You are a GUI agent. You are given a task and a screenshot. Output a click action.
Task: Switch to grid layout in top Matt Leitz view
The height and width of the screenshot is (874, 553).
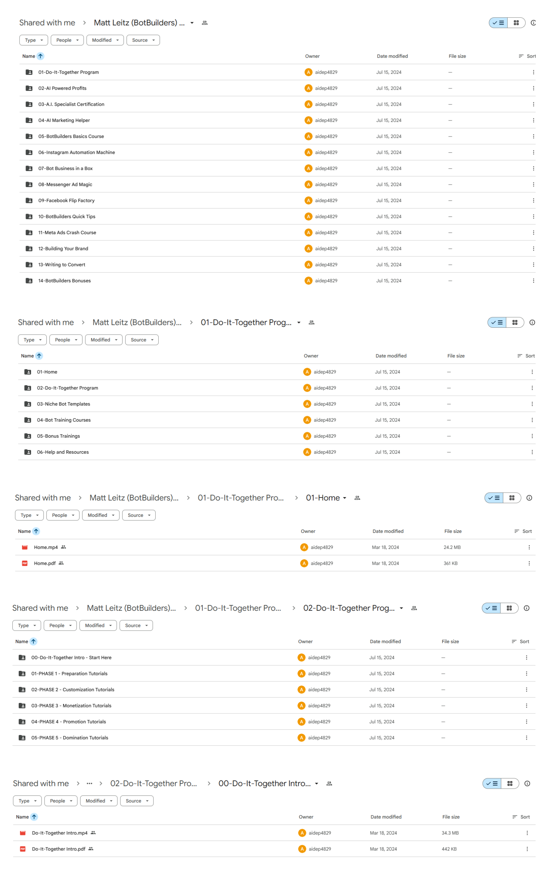516,23
